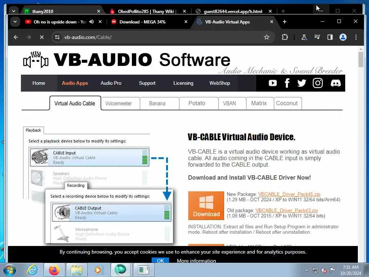Switch to the VBAN tab
The width and height of the screenshot is (369, 277).
tap(230, 103)
